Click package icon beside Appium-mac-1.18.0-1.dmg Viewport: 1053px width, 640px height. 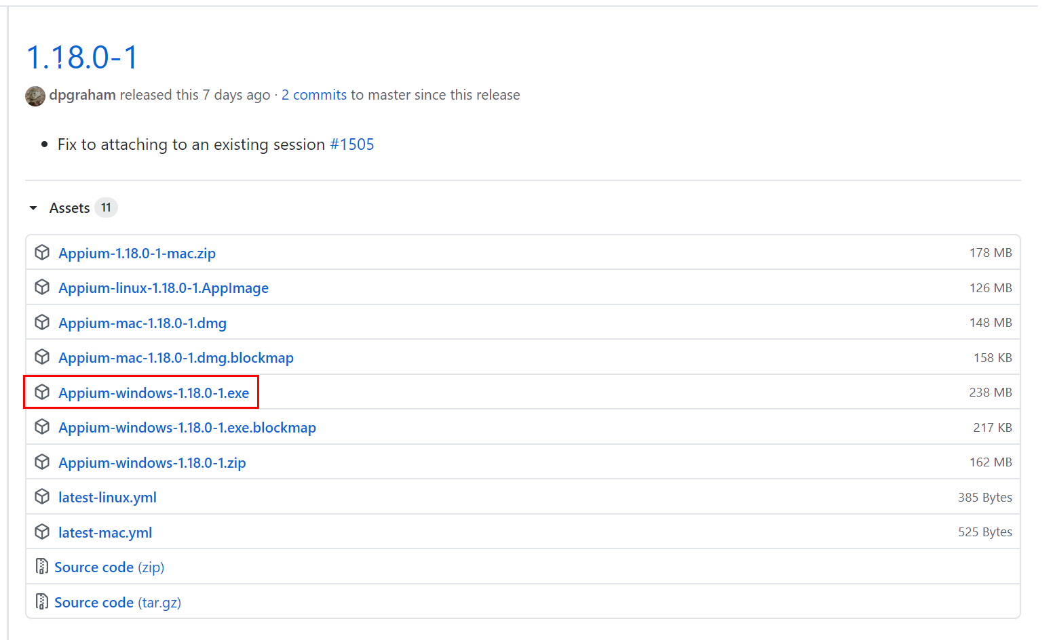pos(42,322)
